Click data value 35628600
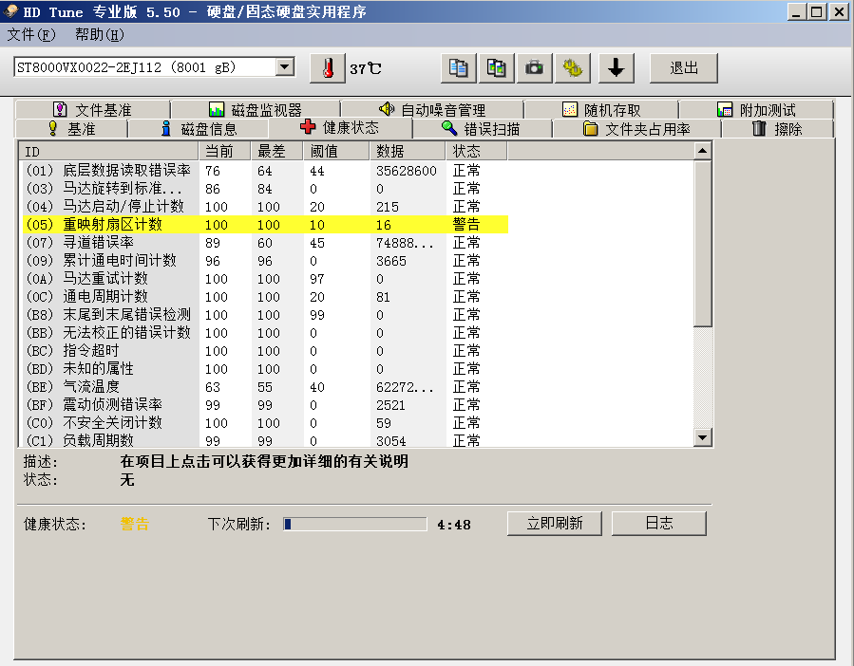Screen dimensions: 854x666 (407, 171)
